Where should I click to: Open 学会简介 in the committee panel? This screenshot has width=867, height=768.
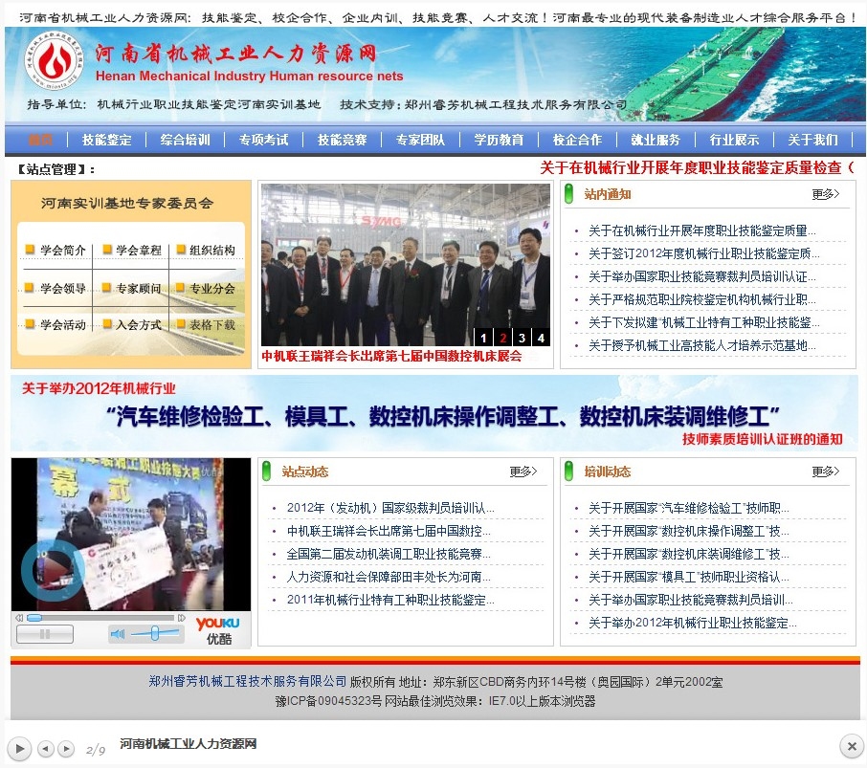(x=62, y=251)
